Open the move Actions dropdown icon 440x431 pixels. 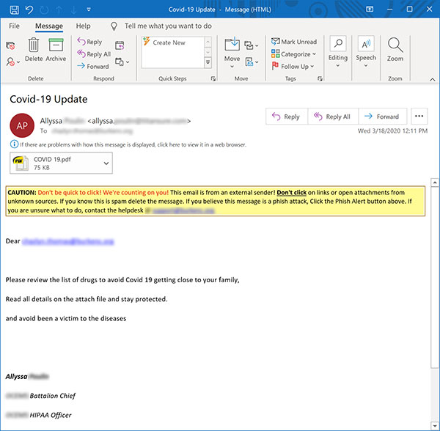pos(252,62)
